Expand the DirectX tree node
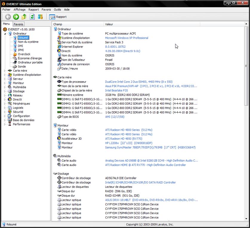 point(5,100)
